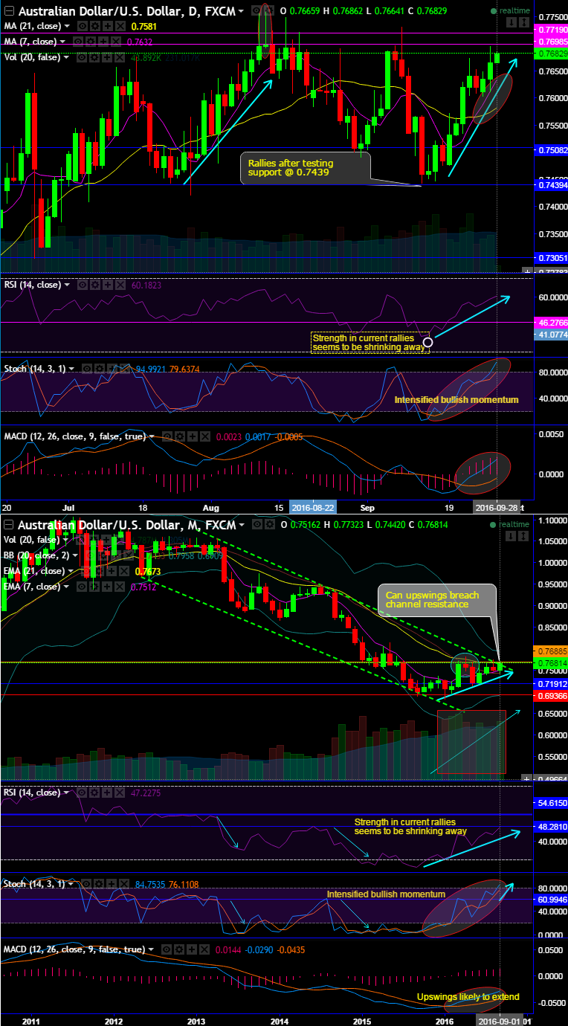Viewport: 568px width, 1026px height.
Task: Move daily price pane down with arrow icon
Action: 511,22
